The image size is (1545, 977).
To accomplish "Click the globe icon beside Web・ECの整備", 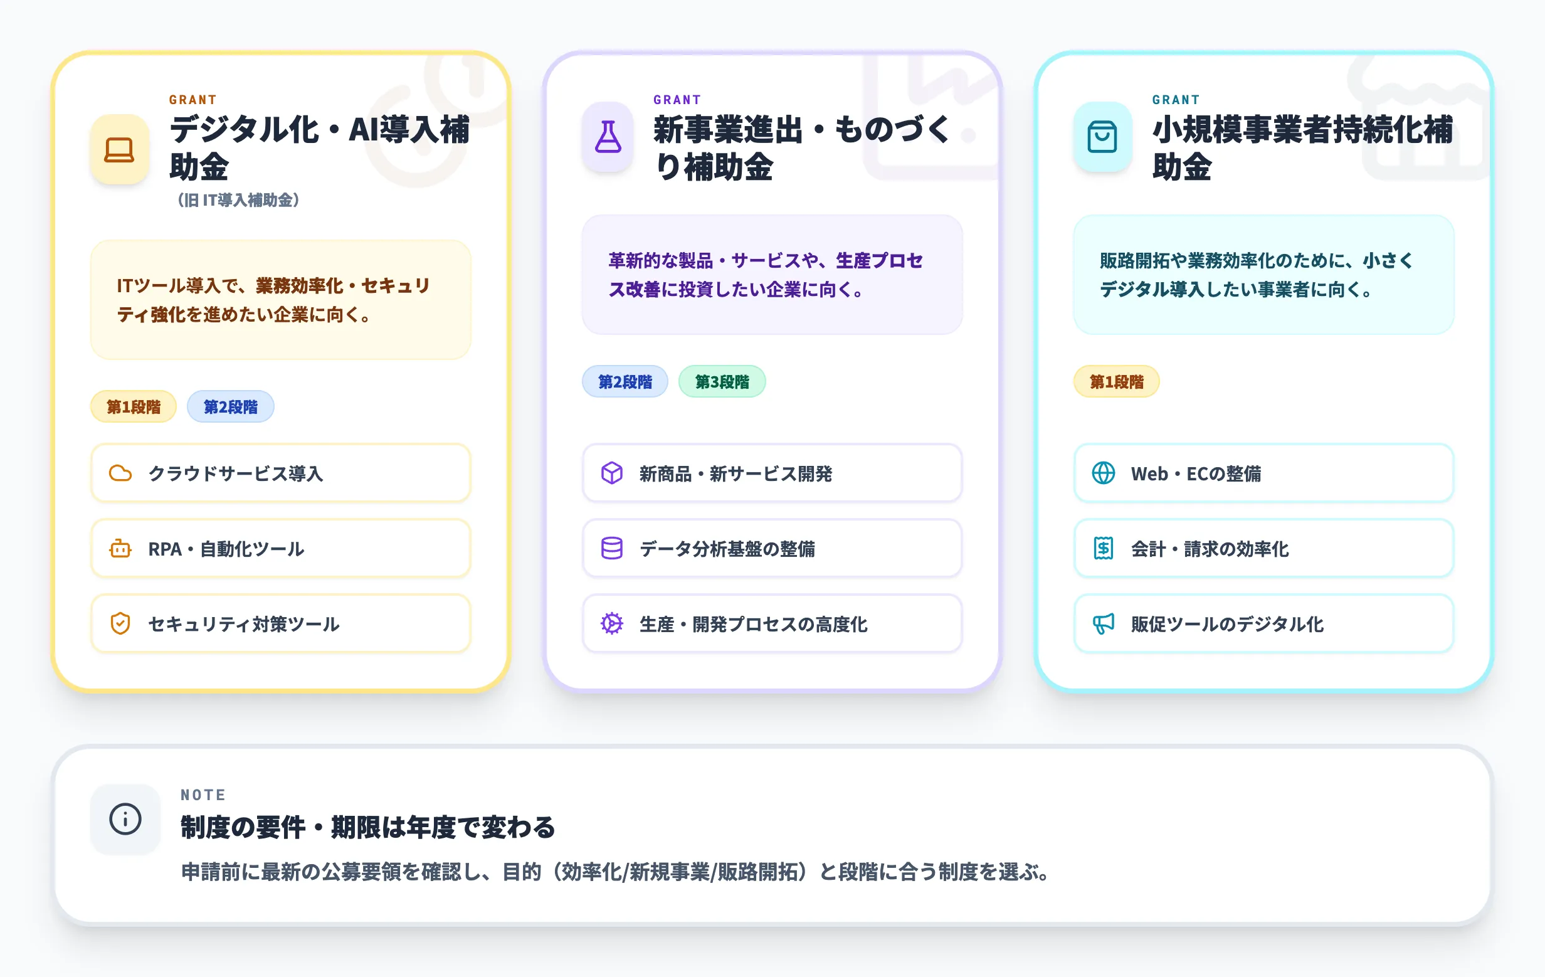I will click(1103, 475).
